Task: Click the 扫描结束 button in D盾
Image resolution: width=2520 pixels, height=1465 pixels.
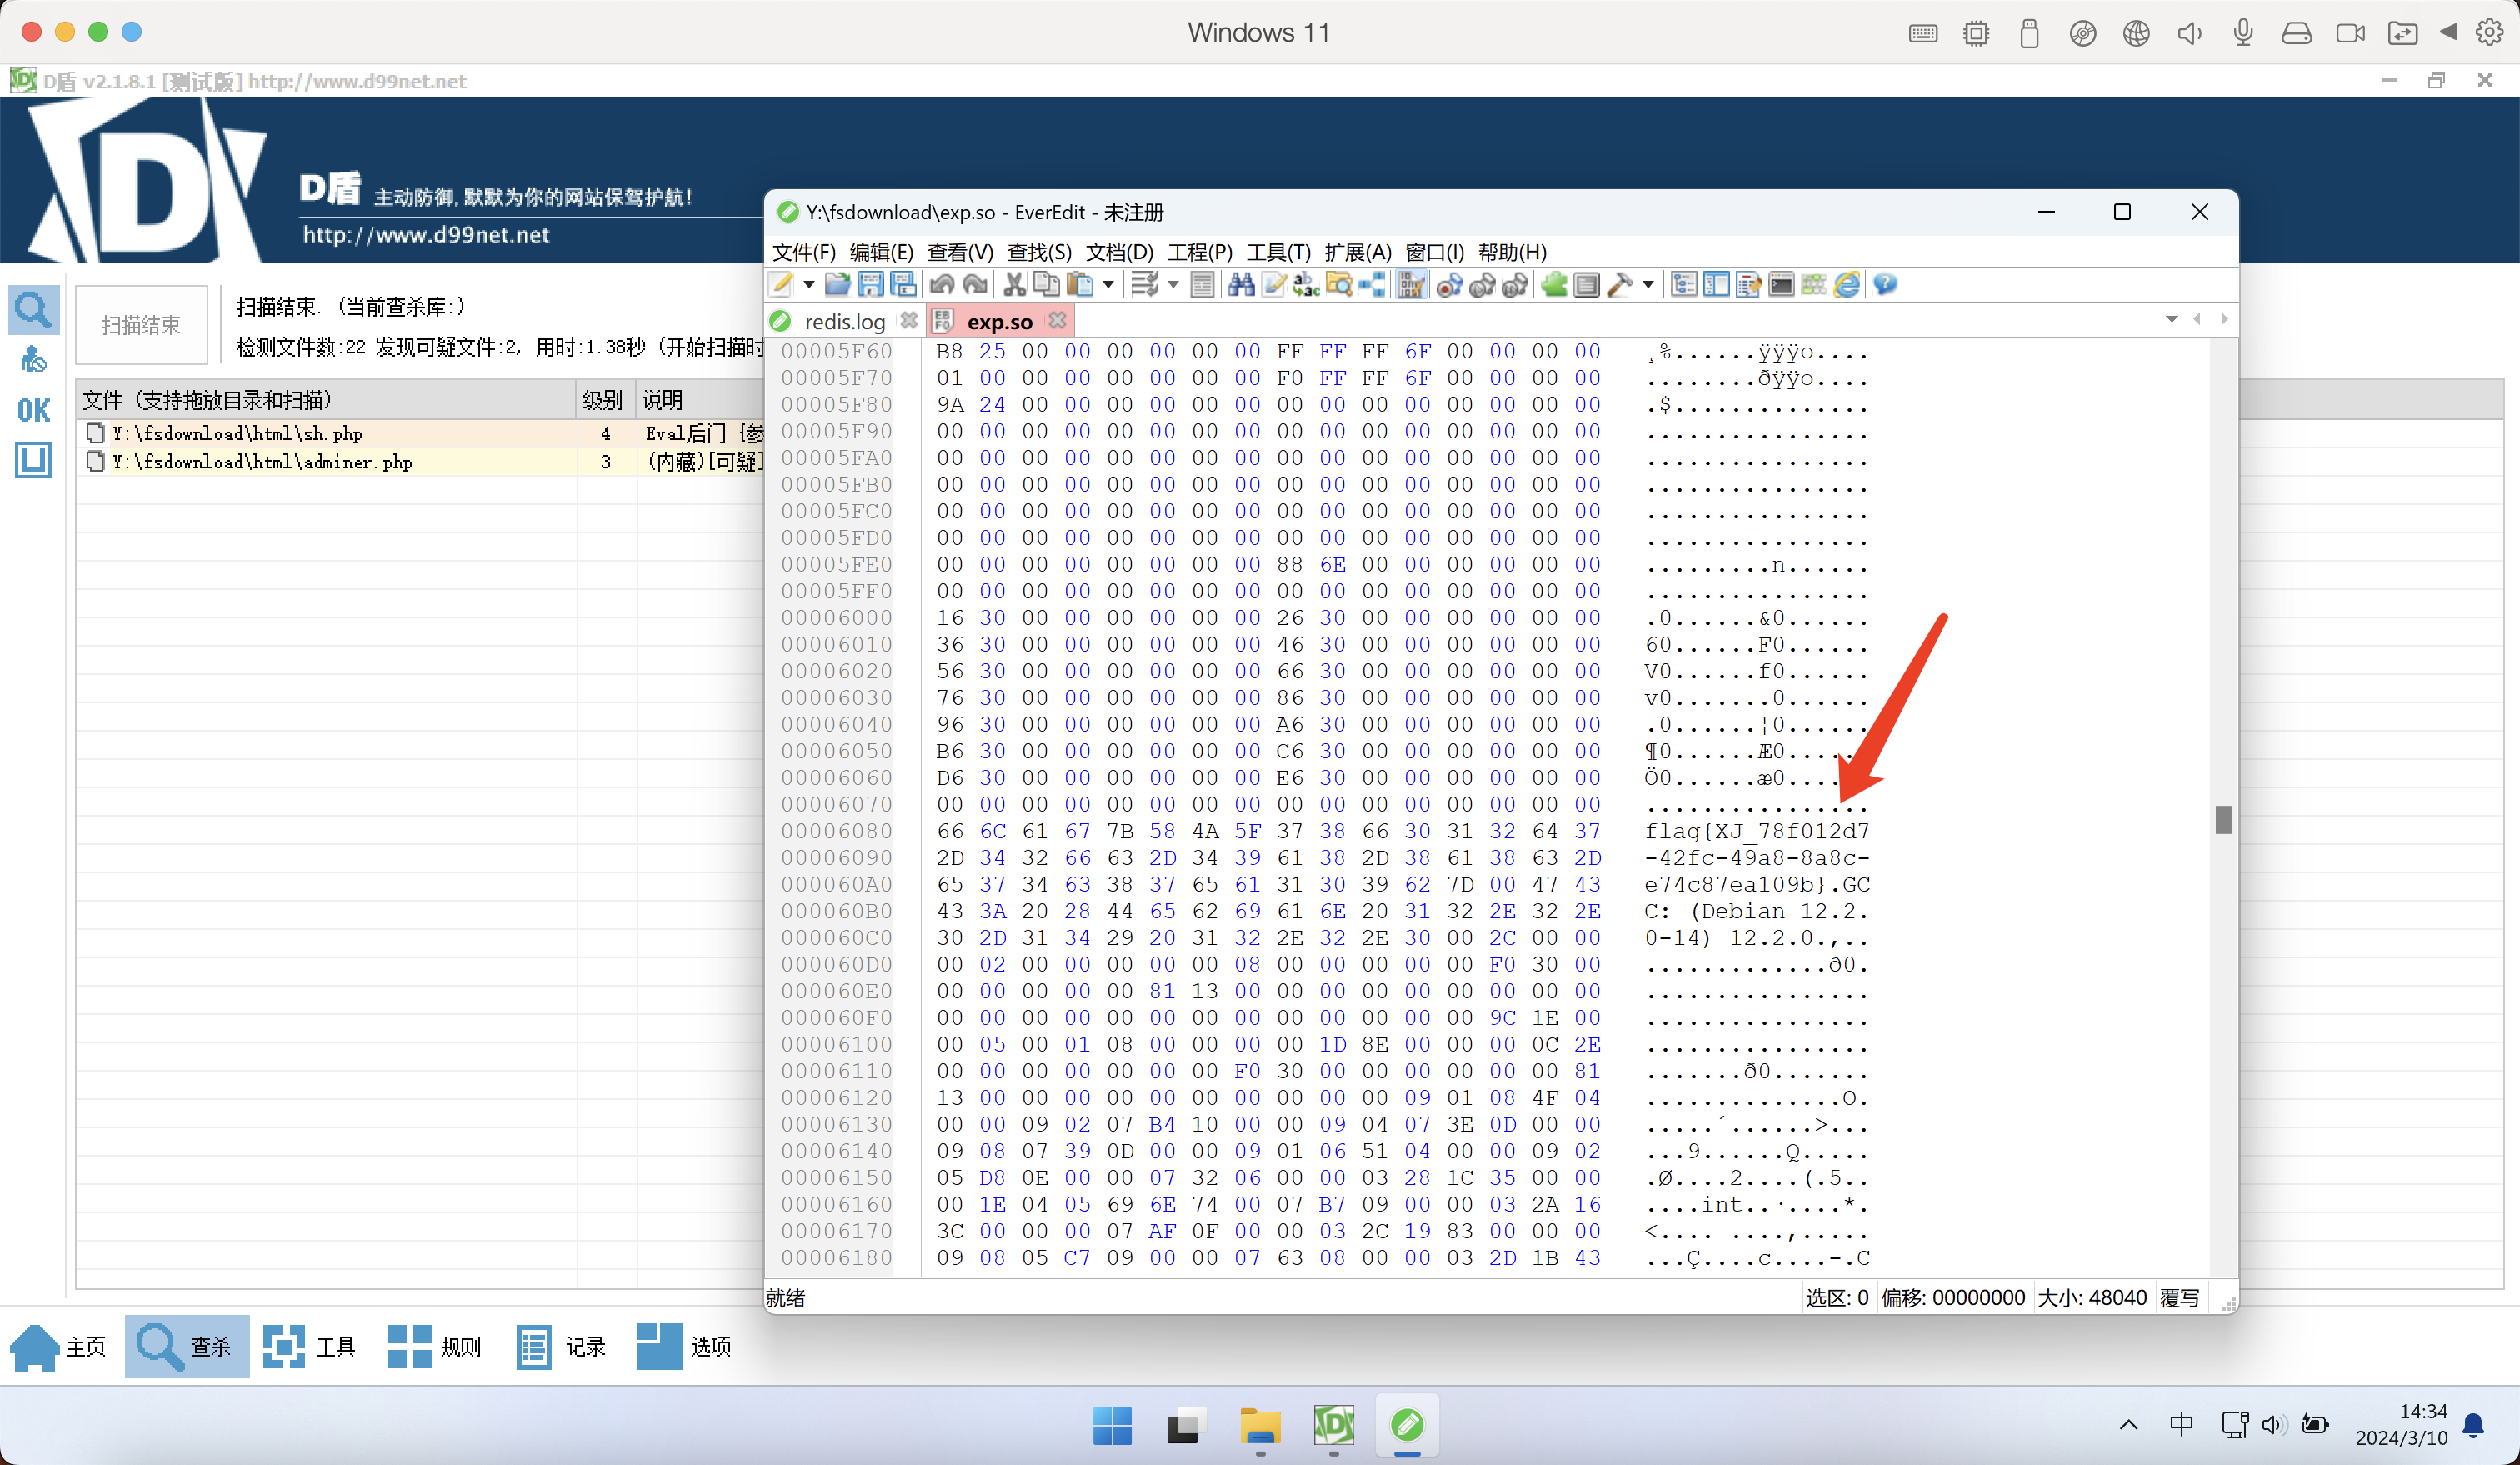Action: click(141, 325)
